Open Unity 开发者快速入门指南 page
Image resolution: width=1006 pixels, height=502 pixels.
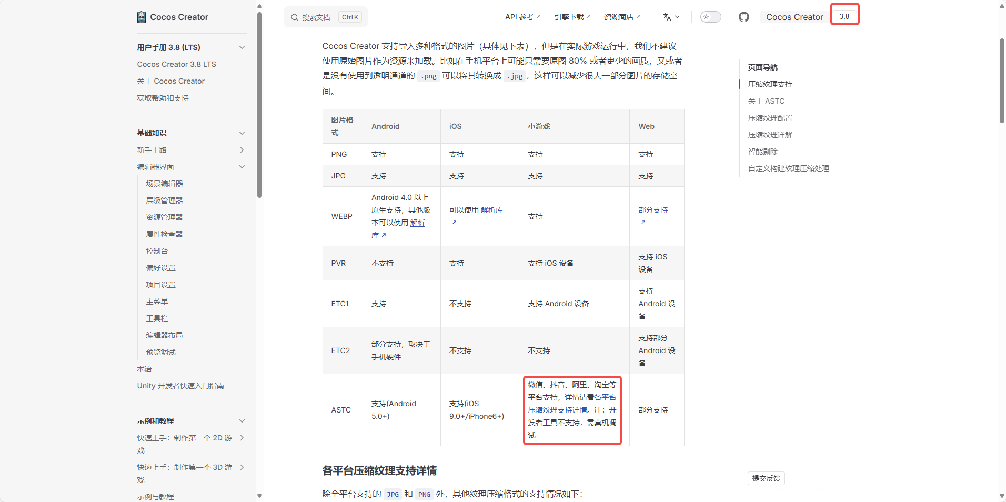point(180,386)
